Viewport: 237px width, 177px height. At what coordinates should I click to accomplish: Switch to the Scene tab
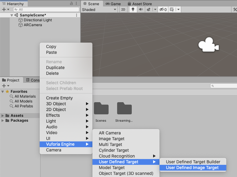(x=91, y=4)
